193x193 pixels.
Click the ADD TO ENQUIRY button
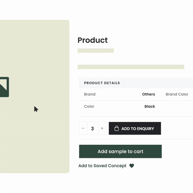(135, 128)
